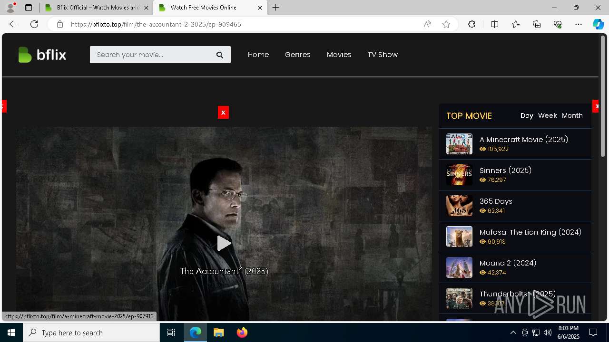Open tab actions menu
This screenshot has width=609, height=342.
[29, 8]
